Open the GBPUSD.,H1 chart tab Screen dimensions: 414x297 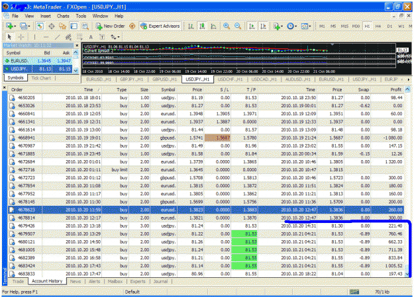pos(164,79)
